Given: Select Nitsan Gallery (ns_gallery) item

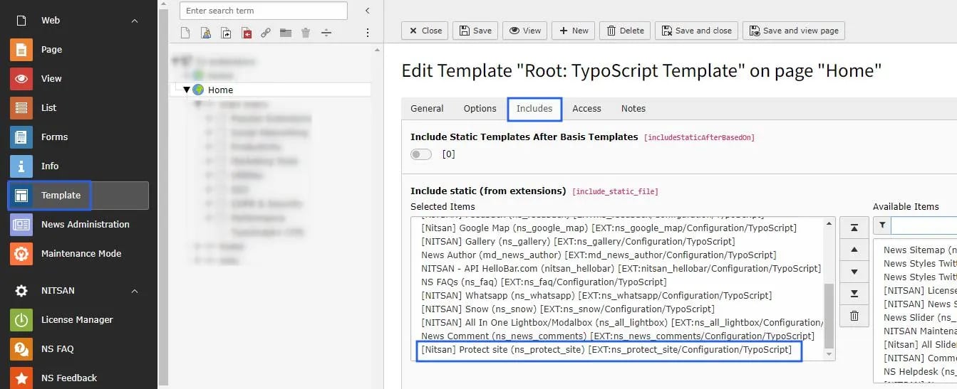Looking at the screenshot, I should pyautogui.click(x=578, y=242).
